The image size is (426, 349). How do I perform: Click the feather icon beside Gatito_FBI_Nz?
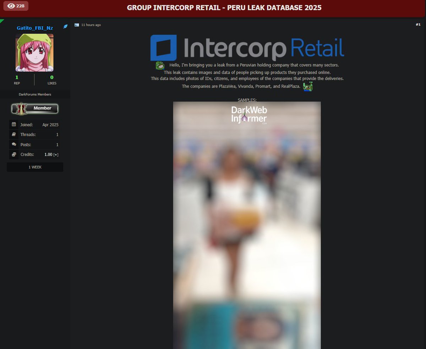[65, 27]
